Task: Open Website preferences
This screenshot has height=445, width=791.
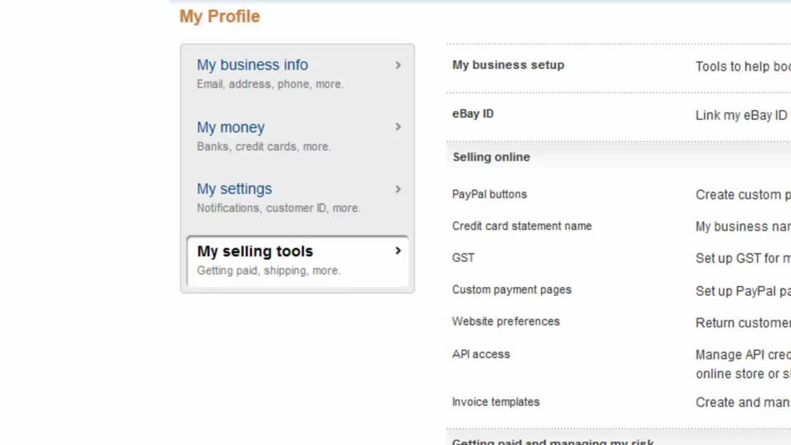Action: tap(505, 321)
